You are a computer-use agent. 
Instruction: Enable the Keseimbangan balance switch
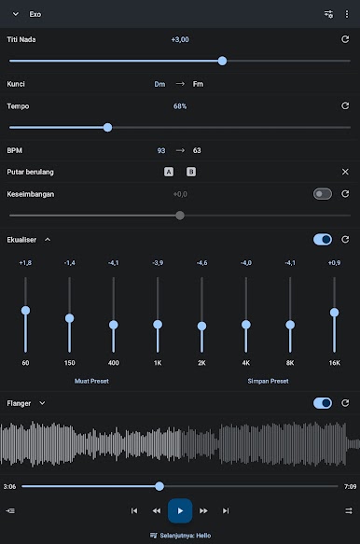tap(323, 194)
